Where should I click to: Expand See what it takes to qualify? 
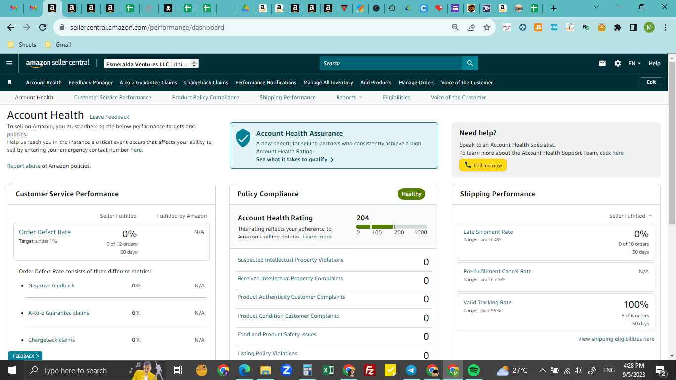tap(295, 160)
